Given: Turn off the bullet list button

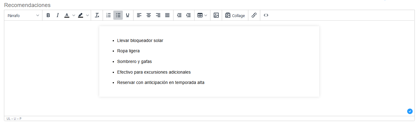Looking at the screenshot, I should (118, 16).
